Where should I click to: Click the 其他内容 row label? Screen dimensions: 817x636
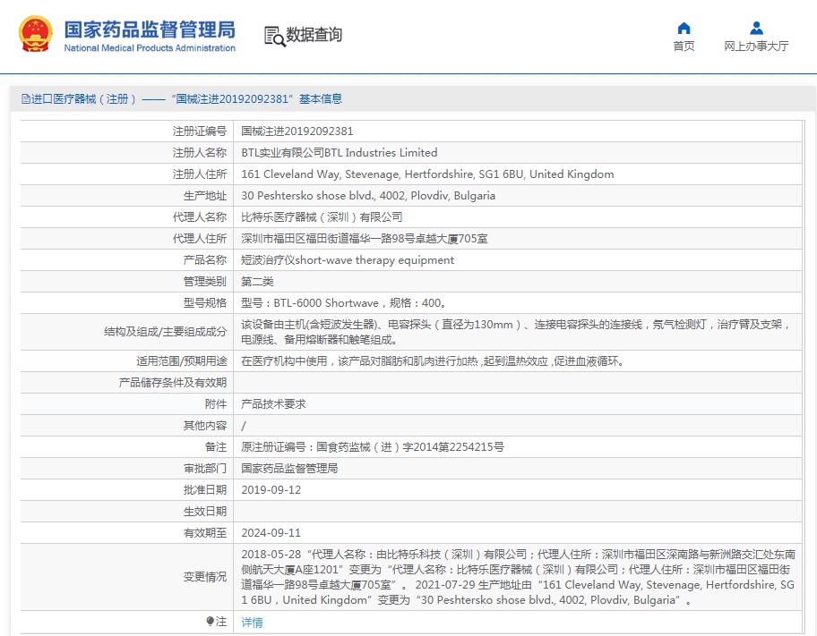click(x=205, y=426)
